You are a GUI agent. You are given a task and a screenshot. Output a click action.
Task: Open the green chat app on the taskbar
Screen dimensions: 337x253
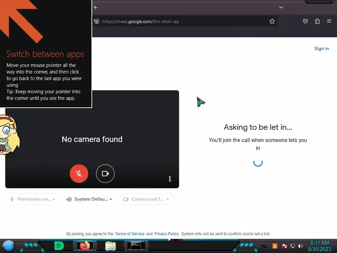[59, 246]
